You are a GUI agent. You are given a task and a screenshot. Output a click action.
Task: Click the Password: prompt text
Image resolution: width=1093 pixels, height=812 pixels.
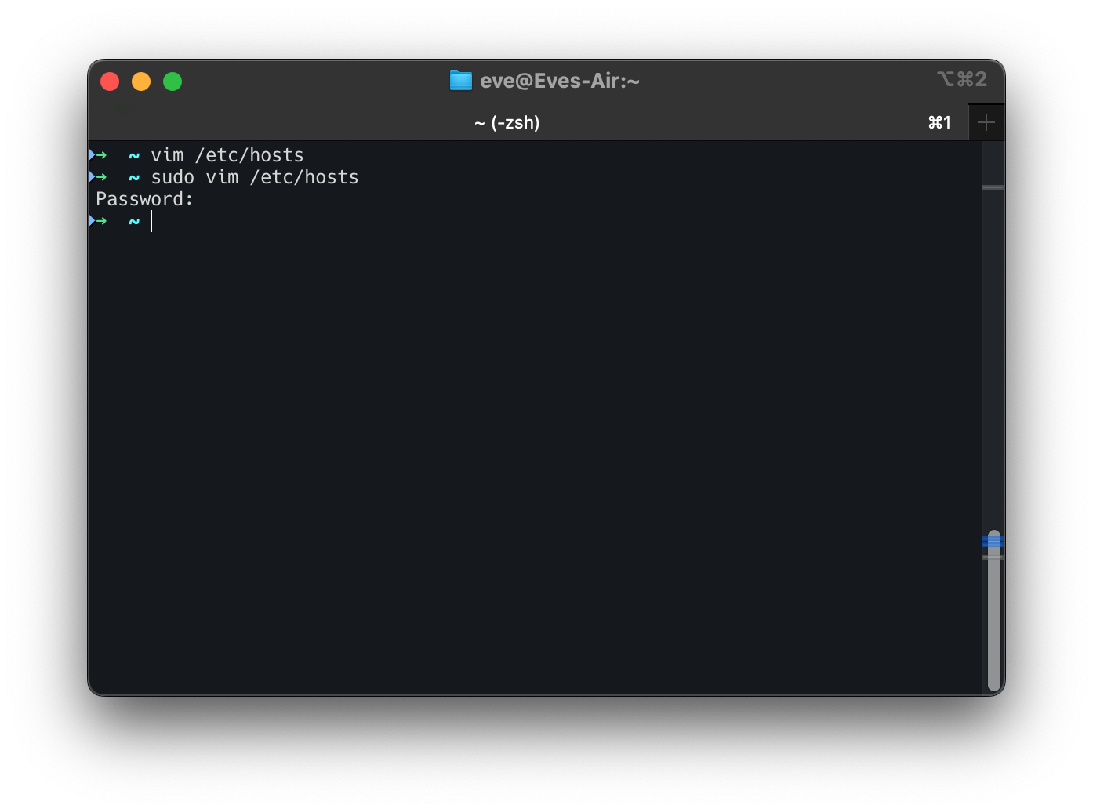[x=143, y=198]
